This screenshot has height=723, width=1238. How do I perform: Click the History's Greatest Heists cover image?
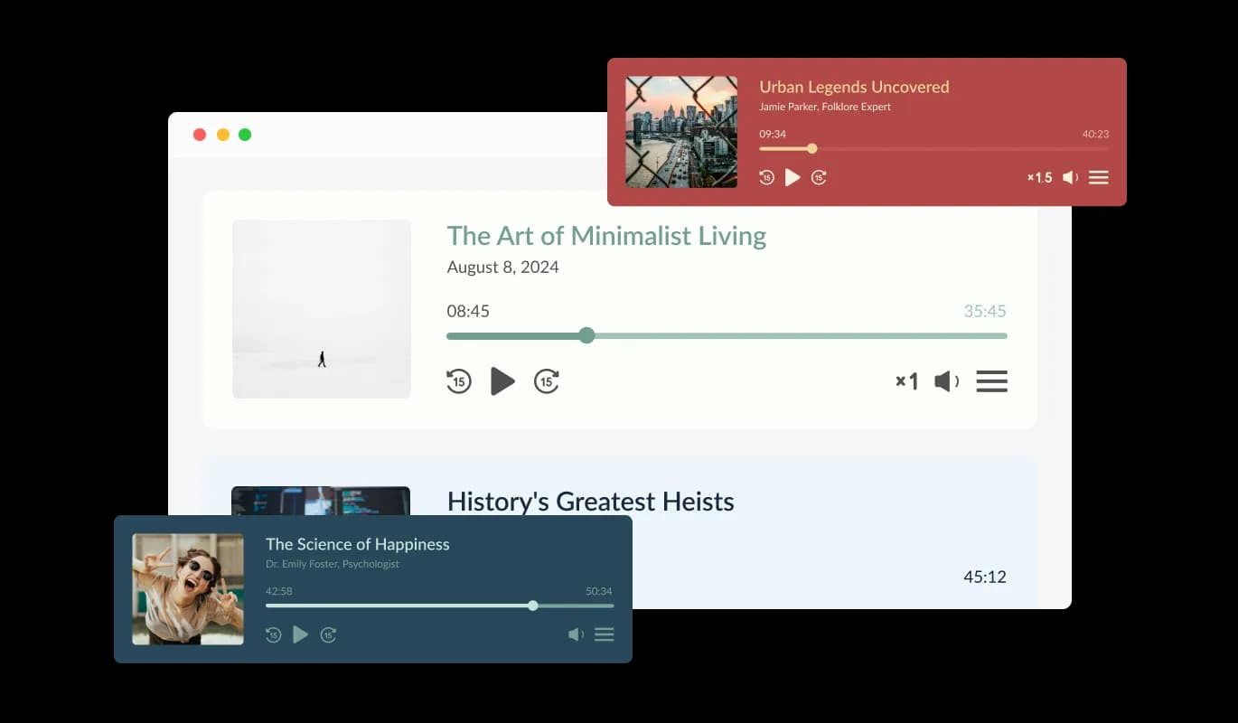(x=321, y=501)
